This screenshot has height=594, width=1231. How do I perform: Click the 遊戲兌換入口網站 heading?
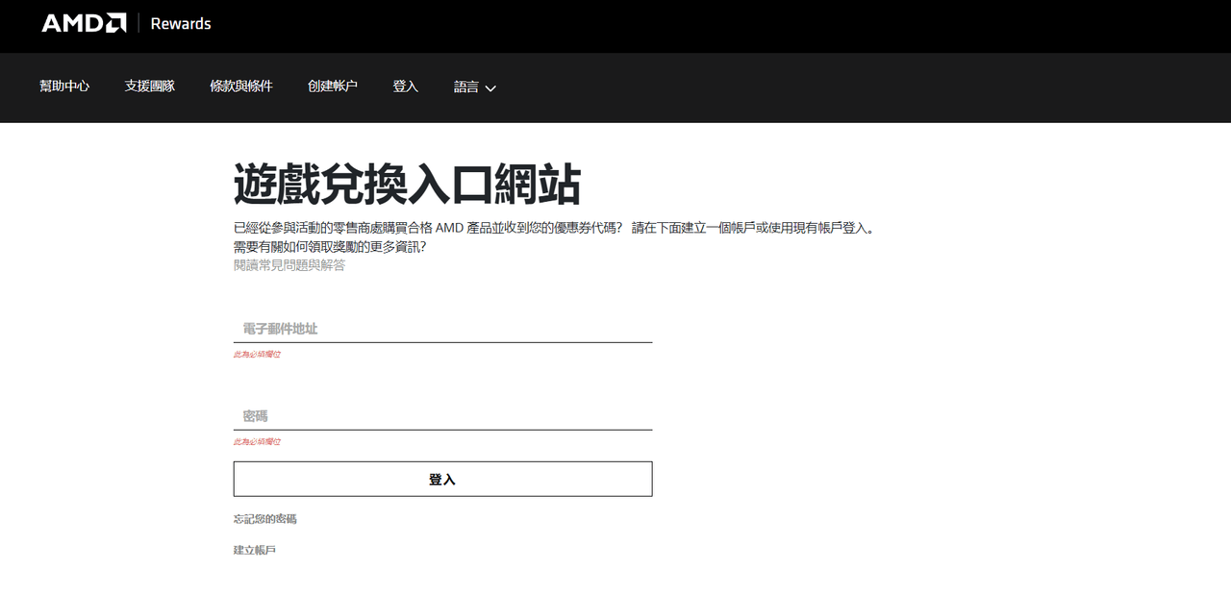[x=407, y=185]
